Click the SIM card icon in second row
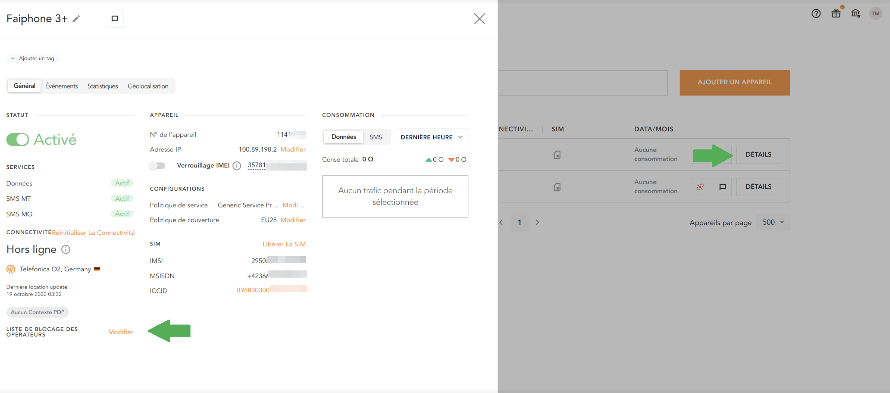Screen dimensions: 890x393 pyautogui.click(x=557, y=187)
